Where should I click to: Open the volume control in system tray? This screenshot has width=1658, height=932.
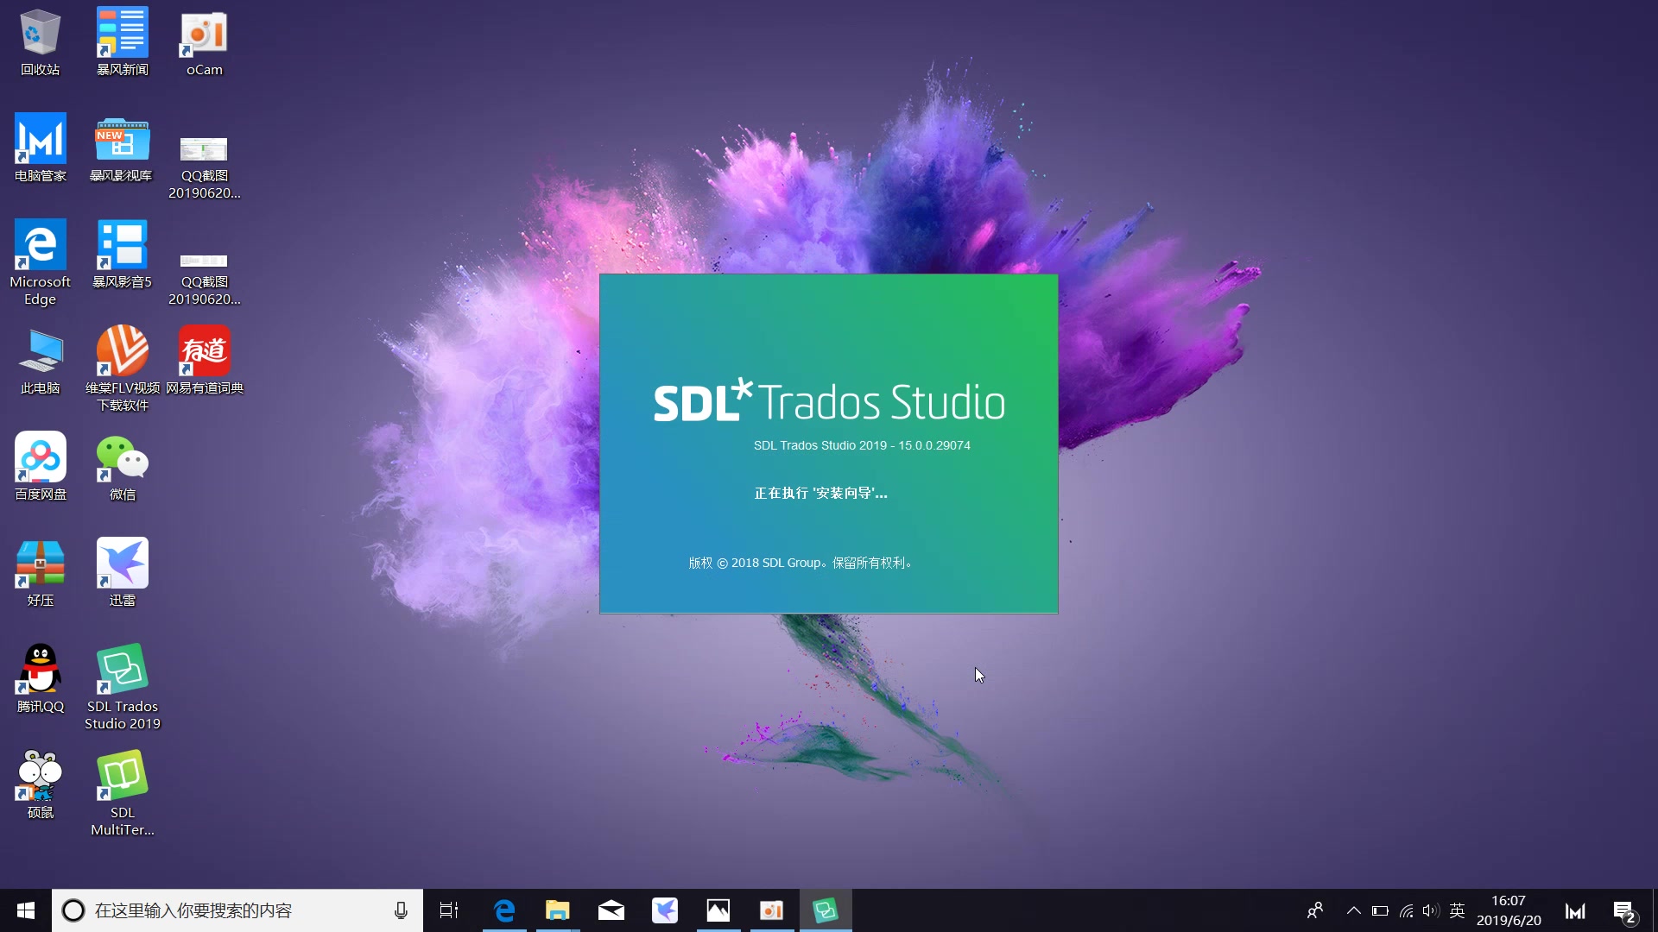pyautogui.click(x=1431, y=910)
